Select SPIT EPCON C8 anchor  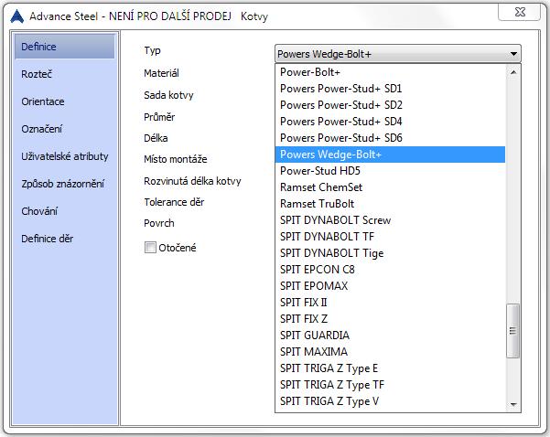click(x=390, y=270)
